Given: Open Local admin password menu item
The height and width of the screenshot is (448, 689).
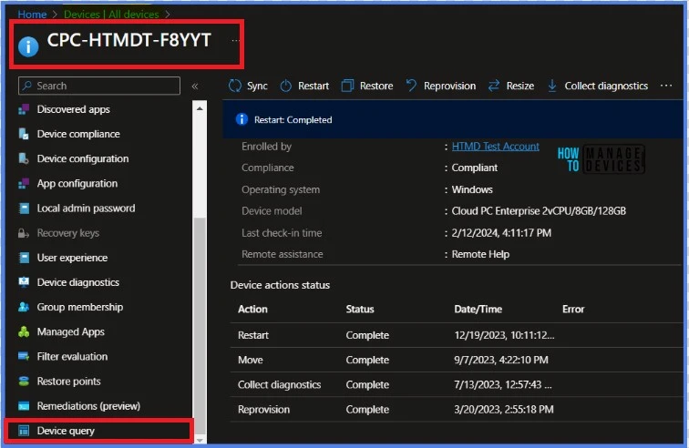Looking at the screenshot, I should point(86,209).
